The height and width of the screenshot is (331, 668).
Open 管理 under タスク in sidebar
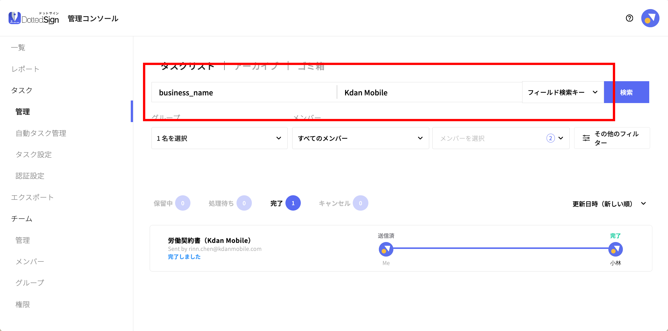pyautogui.click(x=22, y=112)
